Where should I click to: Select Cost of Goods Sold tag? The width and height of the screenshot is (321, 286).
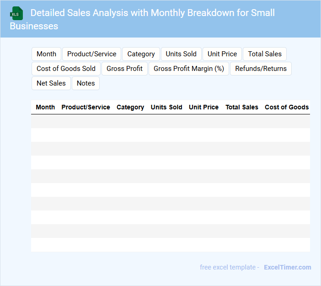tap(66, 69)
